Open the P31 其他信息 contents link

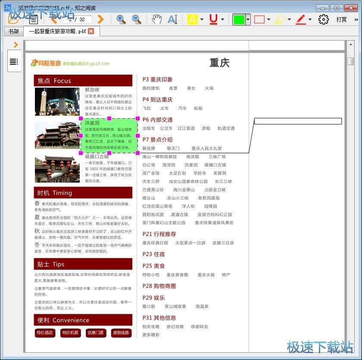click(x=159, y=318)
